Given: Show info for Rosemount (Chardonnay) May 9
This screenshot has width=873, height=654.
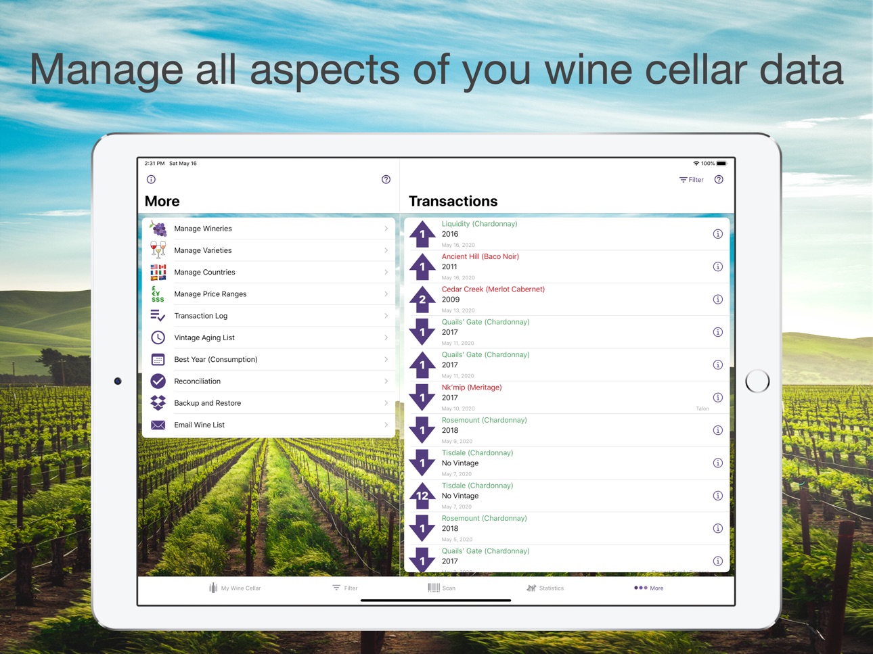Looking at the screenshot, I should [718, 430].
